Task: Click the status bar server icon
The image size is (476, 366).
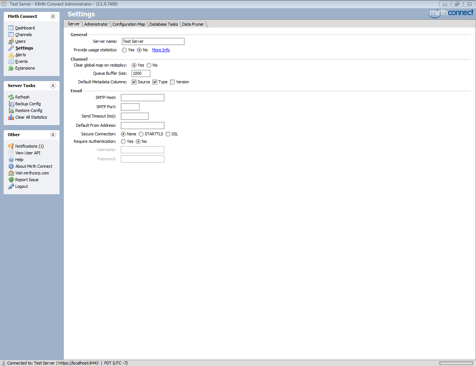Action: [3, 363]
